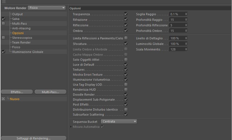Click the Profondità Raggio value field

177,20
